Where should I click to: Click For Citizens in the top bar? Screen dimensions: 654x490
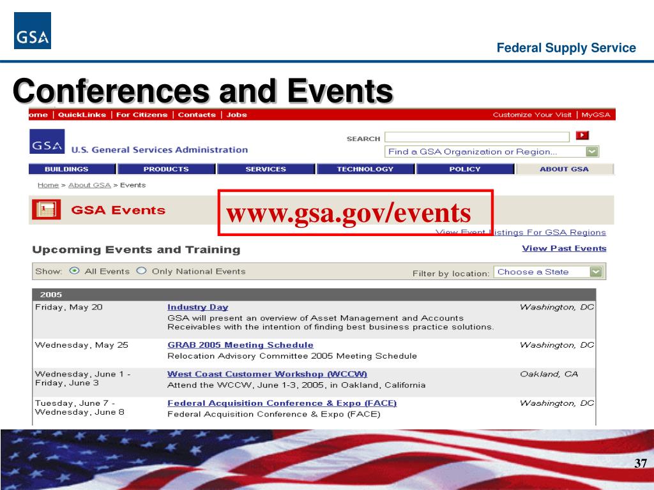(142, 115)
